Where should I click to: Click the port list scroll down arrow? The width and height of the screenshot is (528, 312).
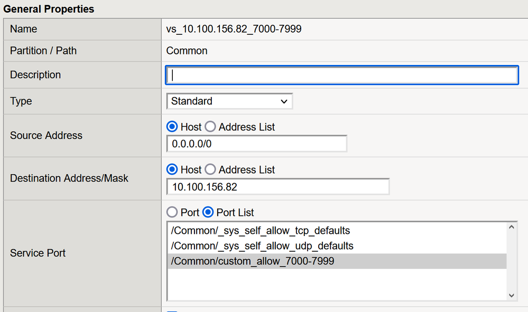(x=512, y=295)
